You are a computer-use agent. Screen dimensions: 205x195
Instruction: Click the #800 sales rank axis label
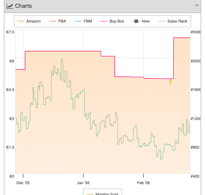click(x=195, y=147)
